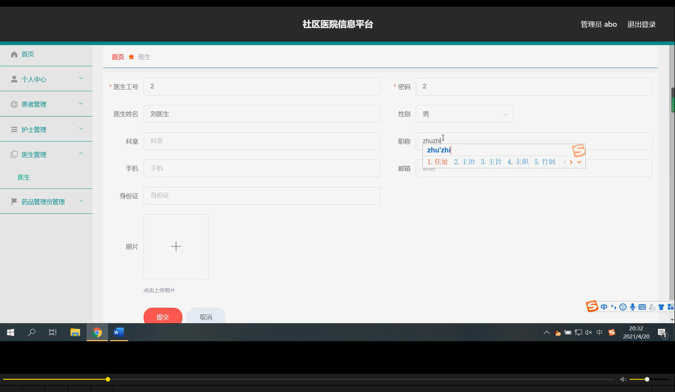
Task: Click the copy icon beside 医生管理
Action: [14, 155]
